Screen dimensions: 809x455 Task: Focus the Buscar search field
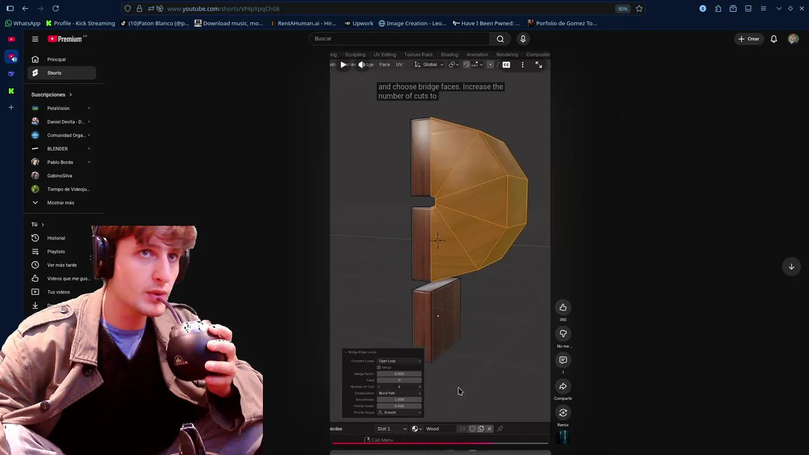click(399, 39)
